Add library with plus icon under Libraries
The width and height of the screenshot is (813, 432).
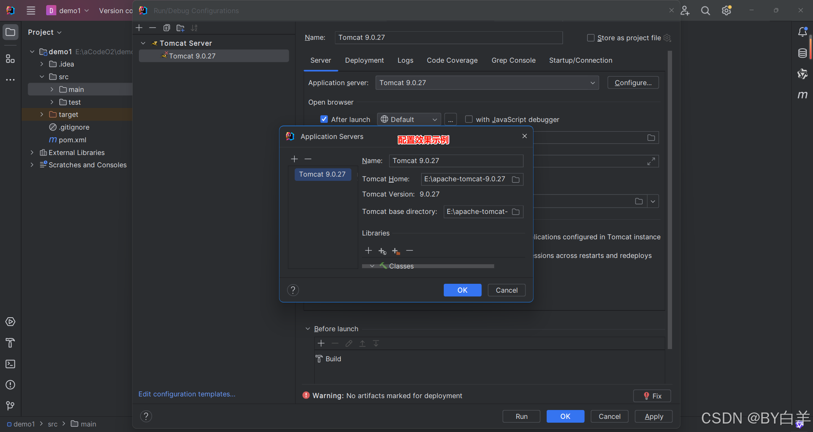point(368,251)
